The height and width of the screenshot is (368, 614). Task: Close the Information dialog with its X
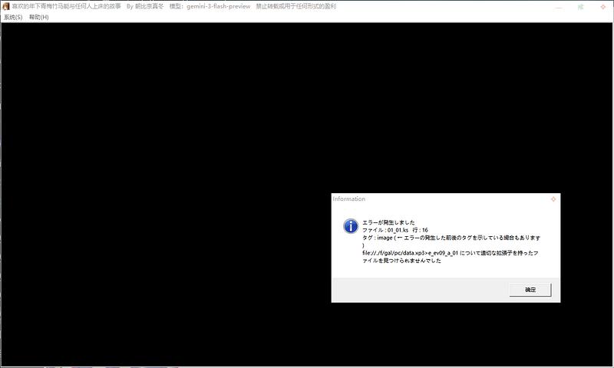coord(553,199)
